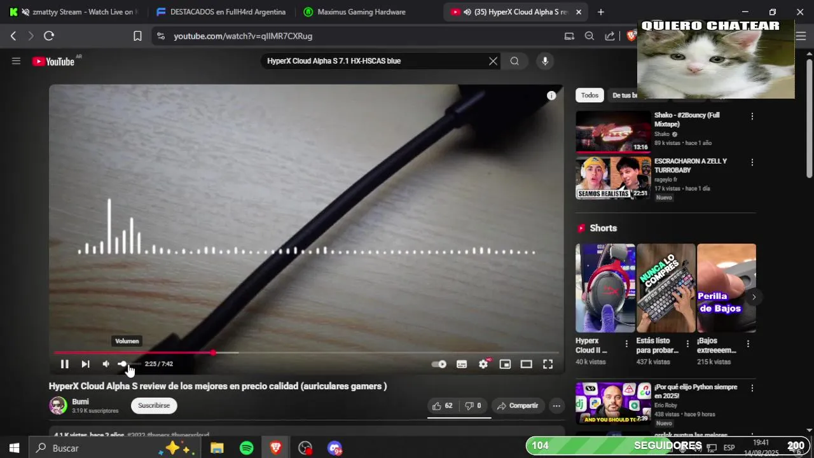Select the Todos filter chip

[590, 95]
